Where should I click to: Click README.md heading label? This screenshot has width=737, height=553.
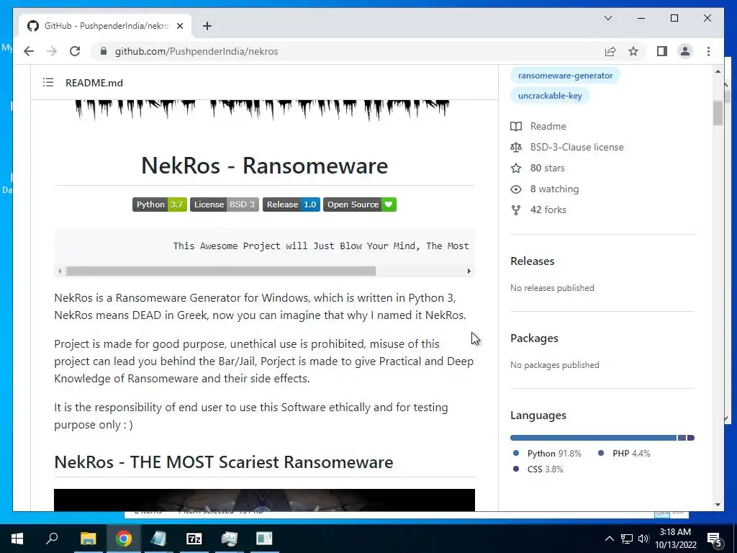point(94,83)
